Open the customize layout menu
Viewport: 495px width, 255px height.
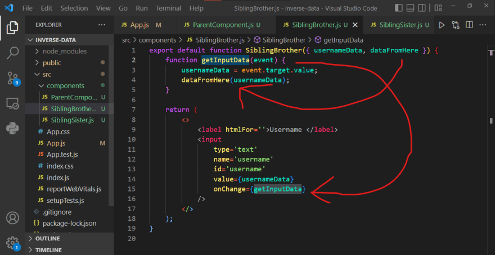pyautogui.click(x=438, y=8)
